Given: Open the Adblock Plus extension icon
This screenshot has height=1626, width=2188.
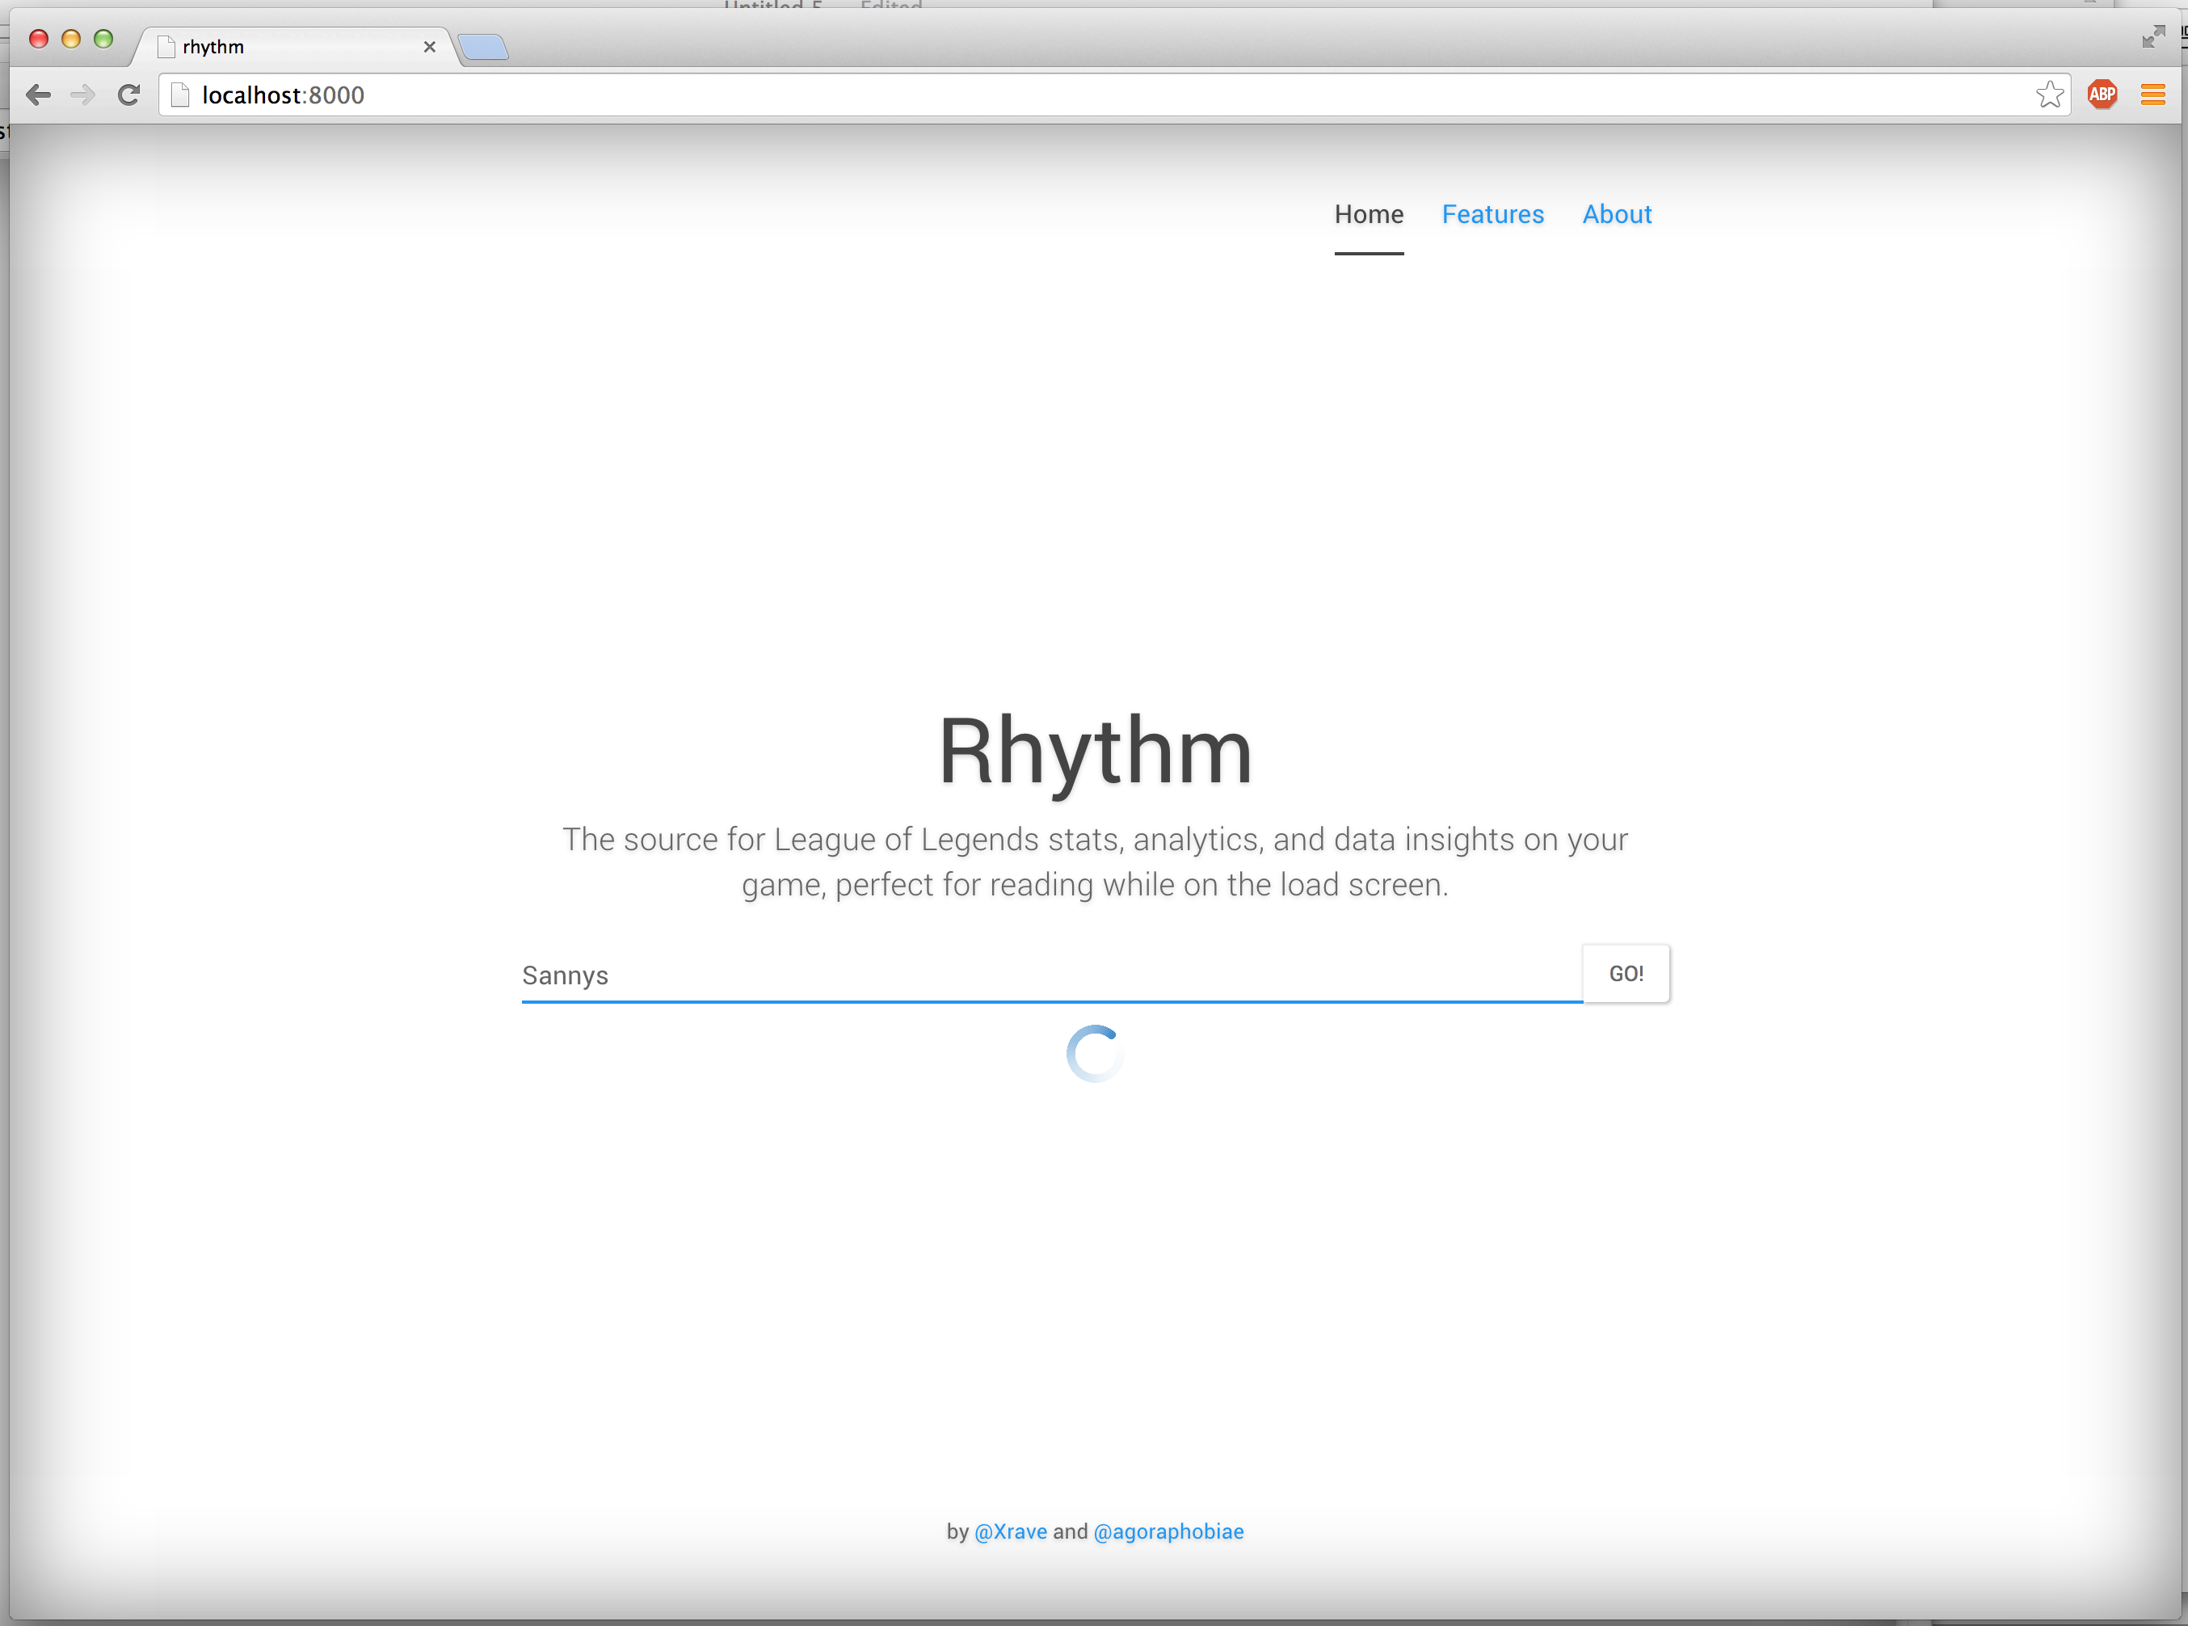Looking at the screenshot, I should pyautogui.click(x=2102, y=95).
